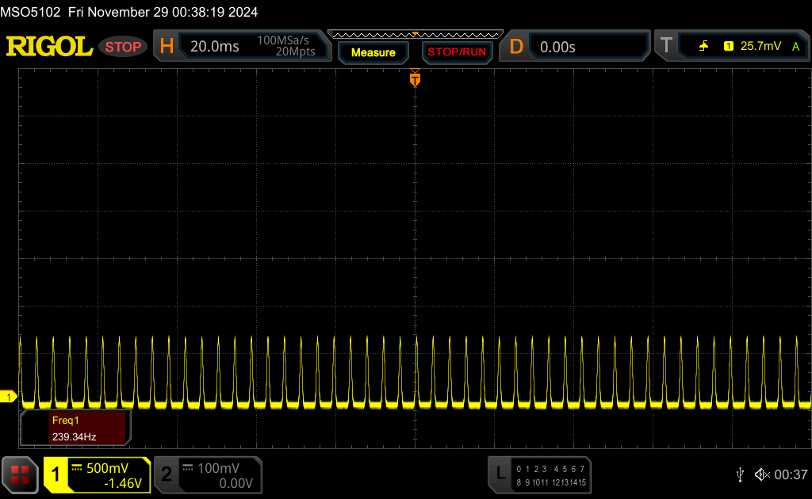Click the RIGOL logo
812x499 pixels.
[x=49, y=47]
